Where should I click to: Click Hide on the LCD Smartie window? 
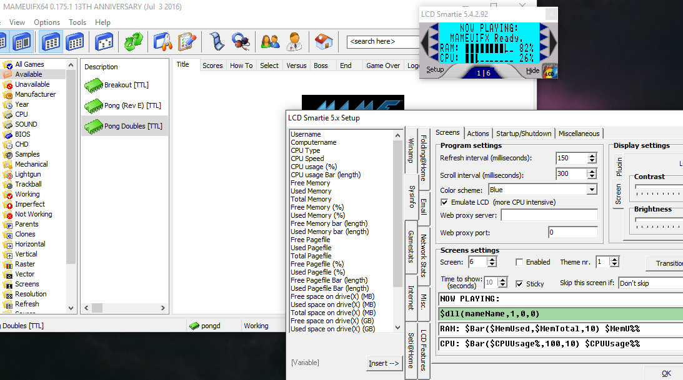[x=532, y=71]
